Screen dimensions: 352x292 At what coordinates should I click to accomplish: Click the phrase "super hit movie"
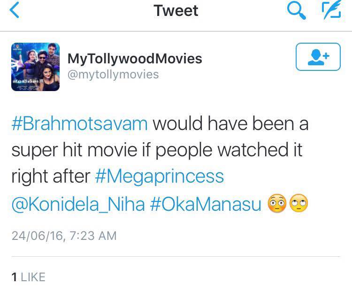[x=74, y=150]
